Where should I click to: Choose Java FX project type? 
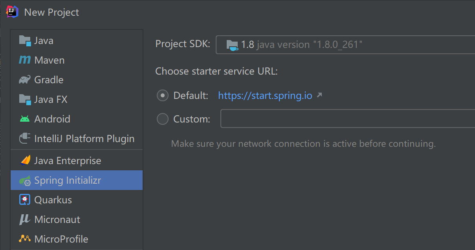77,100
